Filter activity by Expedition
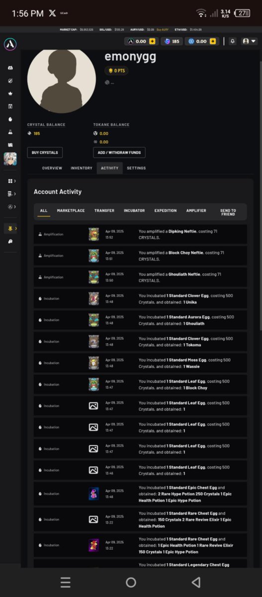The height and width of the screenshot is (597, 262). (x=166, y=210)
